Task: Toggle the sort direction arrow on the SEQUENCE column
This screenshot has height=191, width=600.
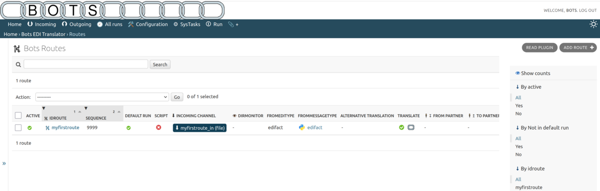Action: point(119,112)
